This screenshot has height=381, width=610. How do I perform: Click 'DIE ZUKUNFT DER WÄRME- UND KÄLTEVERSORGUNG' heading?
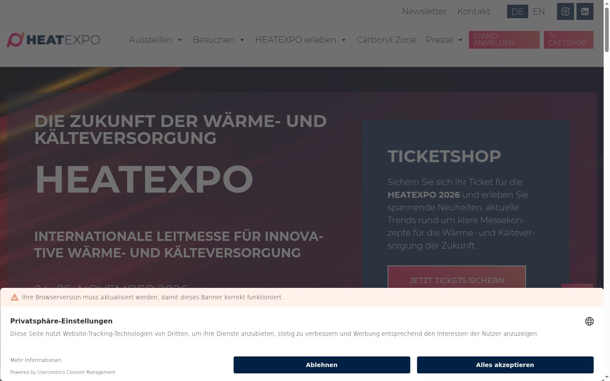click(x=180, y=130)
